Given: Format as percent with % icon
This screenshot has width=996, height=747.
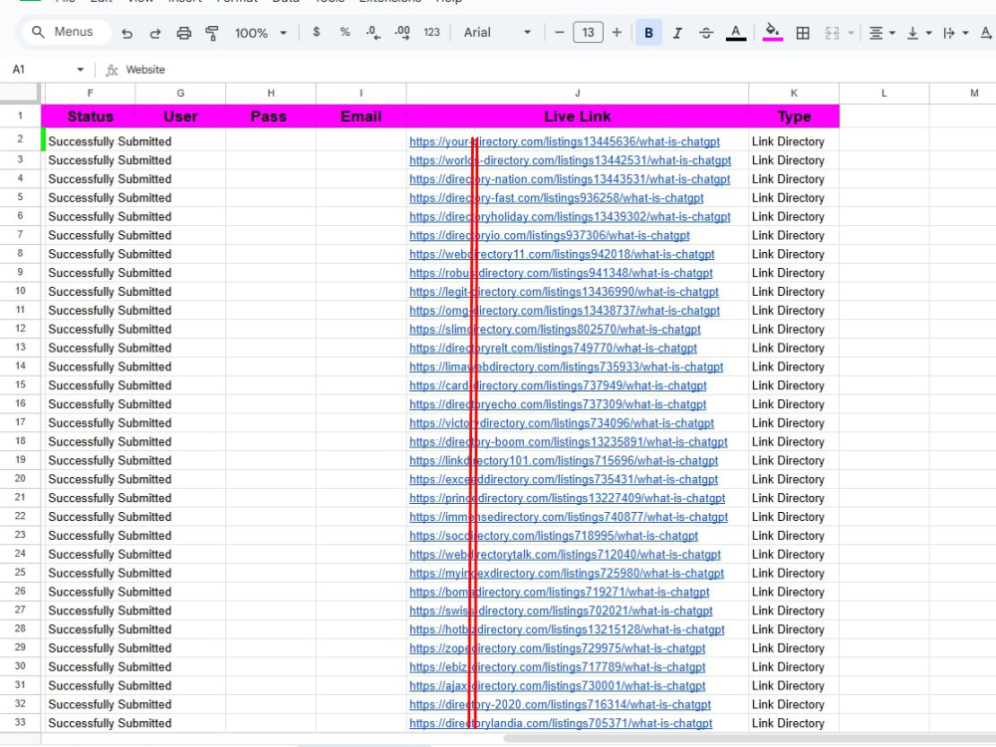Looking at the screenshot, I should [345, 32].
